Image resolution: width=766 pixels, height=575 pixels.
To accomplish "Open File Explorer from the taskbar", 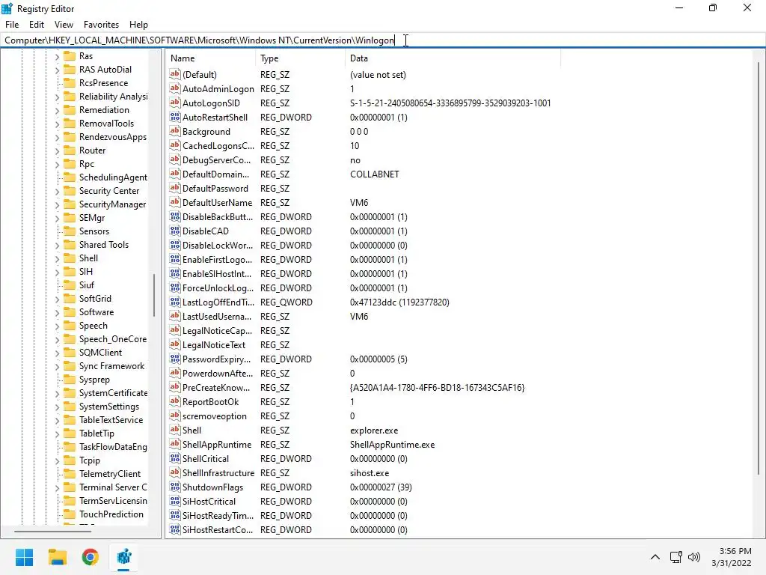I will 57,557.
